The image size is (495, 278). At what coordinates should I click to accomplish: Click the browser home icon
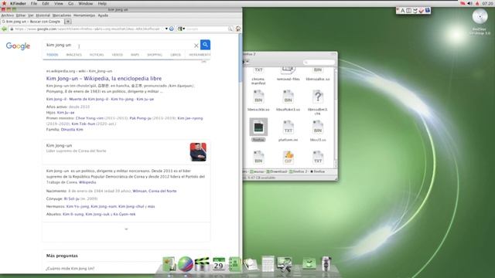click(238, 29)
